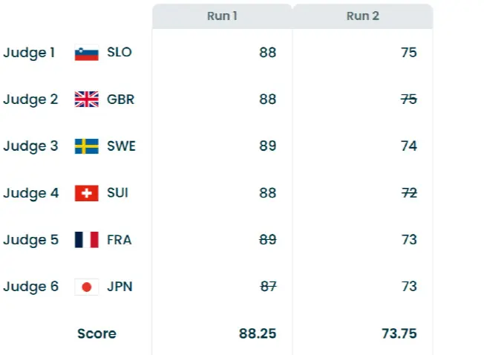Select the Run 2 column header
The width and height of the screenshot is (484, 355).
tap(362, 16)
